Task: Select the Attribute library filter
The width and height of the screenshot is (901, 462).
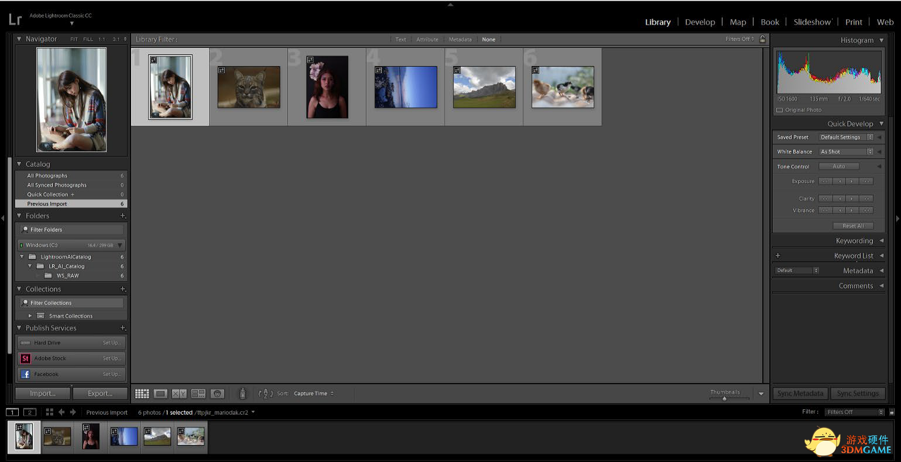Action: [x=427, y=40]
